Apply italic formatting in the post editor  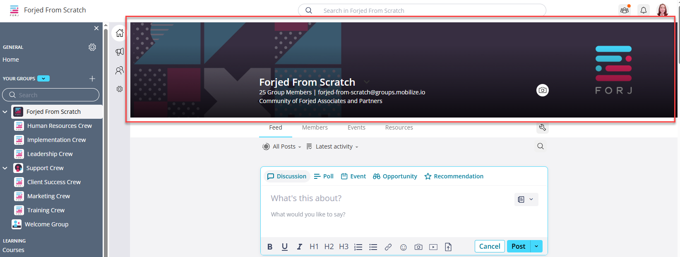(299, 247)
